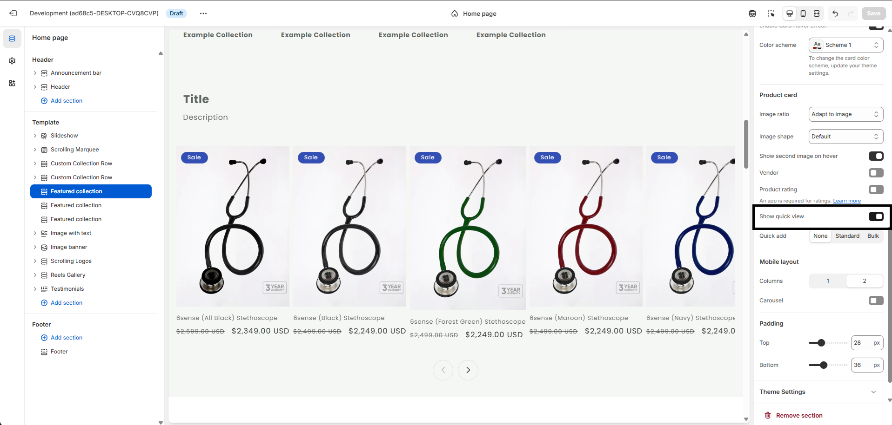
Task: Expand the Slideshow section in the sidebar
Action: (x=35, y=135)
